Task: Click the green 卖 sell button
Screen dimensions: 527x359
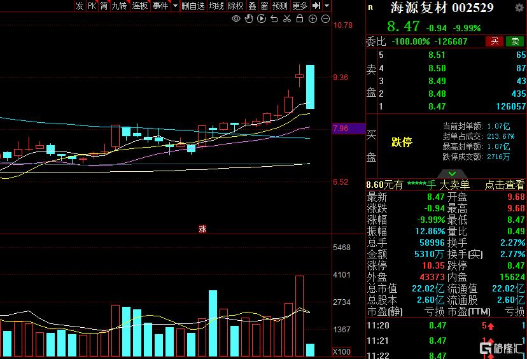Action: pyautogui.click(x=515, y=41)
